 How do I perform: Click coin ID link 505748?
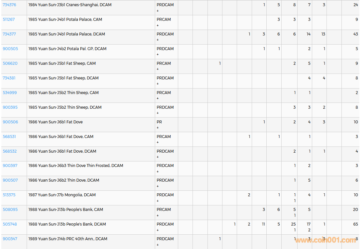click(x=10, y=224)
